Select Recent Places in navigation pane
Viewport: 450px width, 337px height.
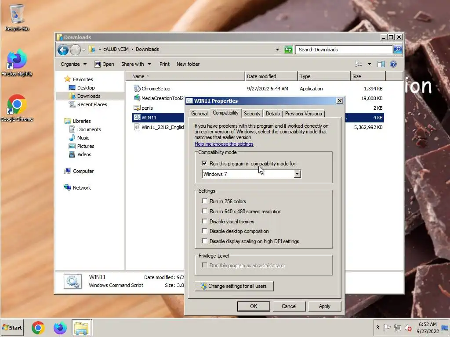92,104
